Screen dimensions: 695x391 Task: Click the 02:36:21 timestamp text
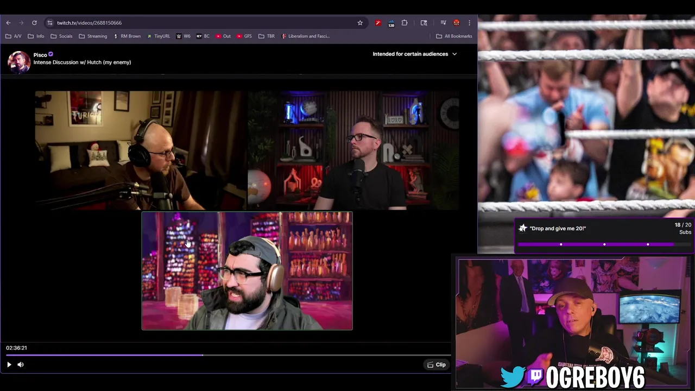coord(16,348)
